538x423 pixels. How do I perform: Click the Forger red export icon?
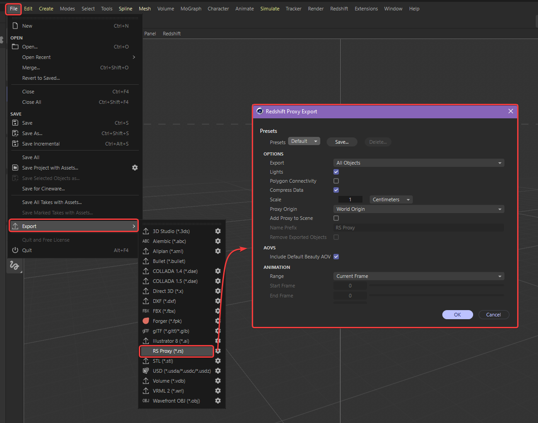[146, 321]
